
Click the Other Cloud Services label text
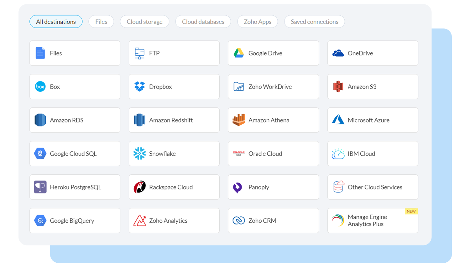[375, 187]
